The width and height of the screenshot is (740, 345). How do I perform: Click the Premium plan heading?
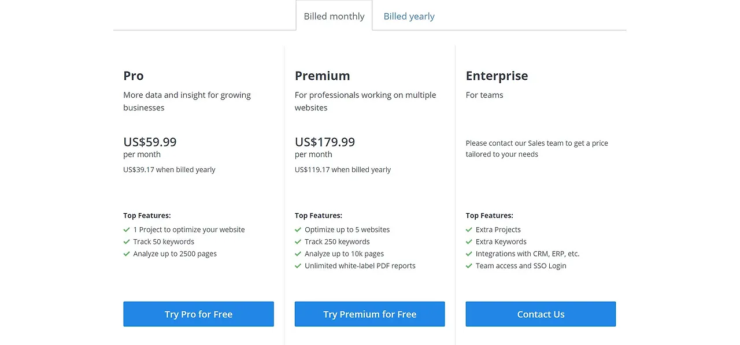(x=322, y=76)
